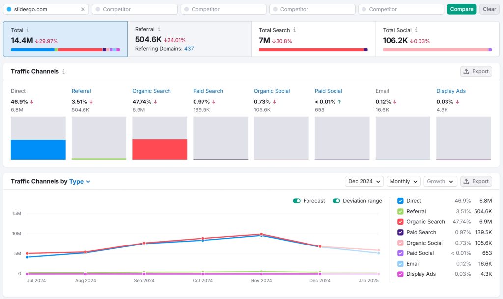The image size is (503, 299).
Task: Click info icon next to Traffic Channels heading
Action: tap(63, 72)
